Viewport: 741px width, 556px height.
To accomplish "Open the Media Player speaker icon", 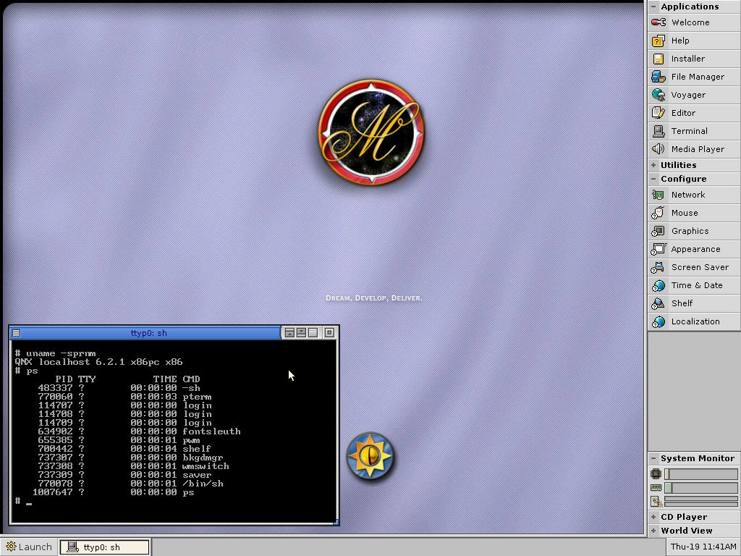I will [659, 149].
